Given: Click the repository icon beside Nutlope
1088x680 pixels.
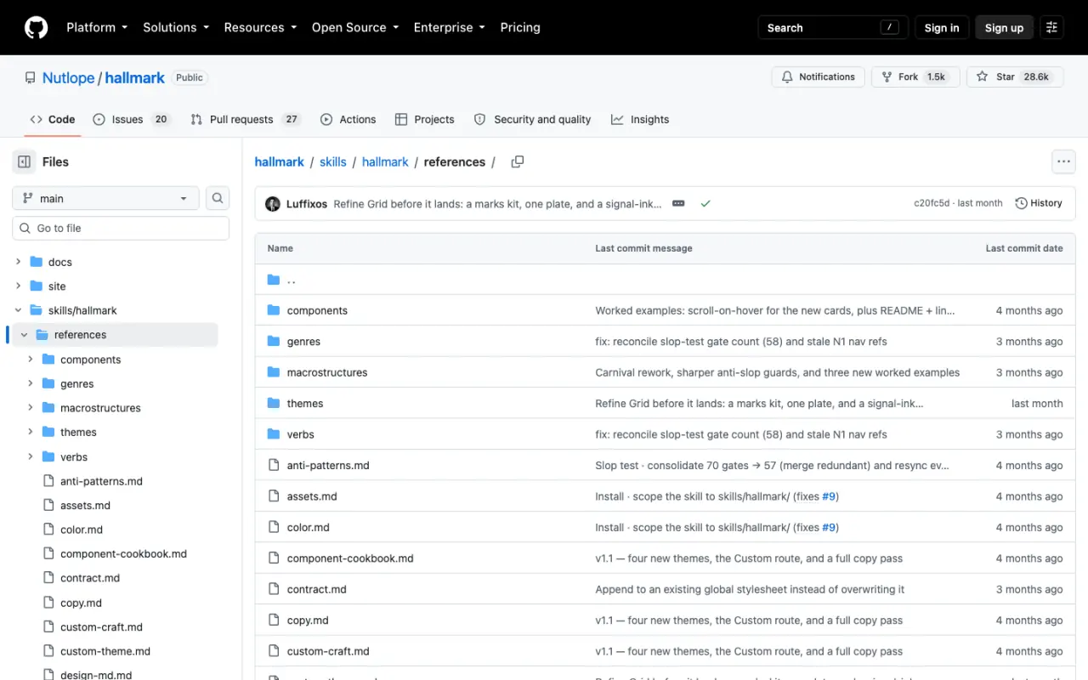Looking at the screenshot, I should pyautogui.click(x=31, y=77).
